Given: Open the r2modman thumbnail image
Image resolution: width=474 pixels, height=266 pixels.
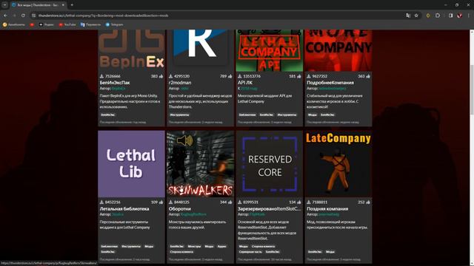Looking at the screenshot, I should pyautogui.click(x=201, y=50).
